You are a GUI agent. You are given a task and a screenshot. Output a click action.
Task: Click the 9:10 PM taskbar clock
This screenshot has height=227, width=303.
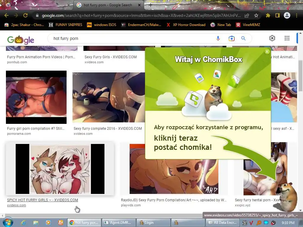coord(288,223)
